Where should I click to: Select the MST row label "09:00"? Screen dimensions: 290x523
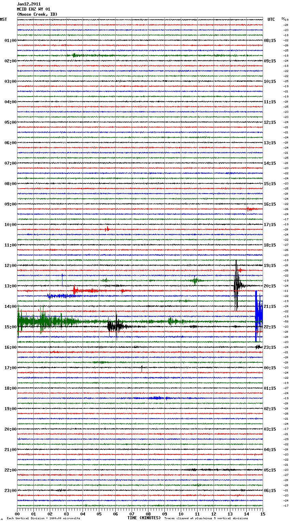tap(10, 204)
